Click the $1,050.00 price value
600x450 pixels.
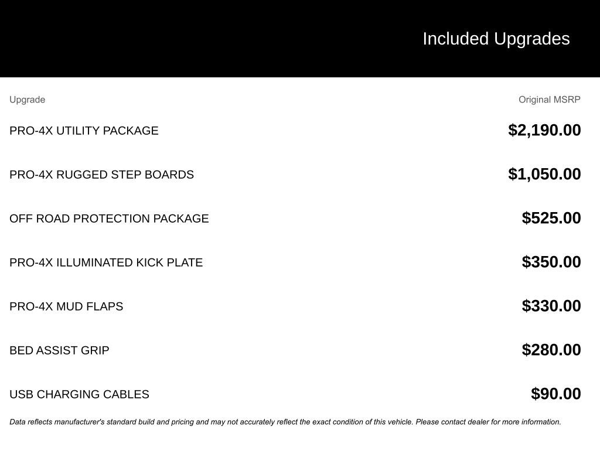click(x=544, y=175)
